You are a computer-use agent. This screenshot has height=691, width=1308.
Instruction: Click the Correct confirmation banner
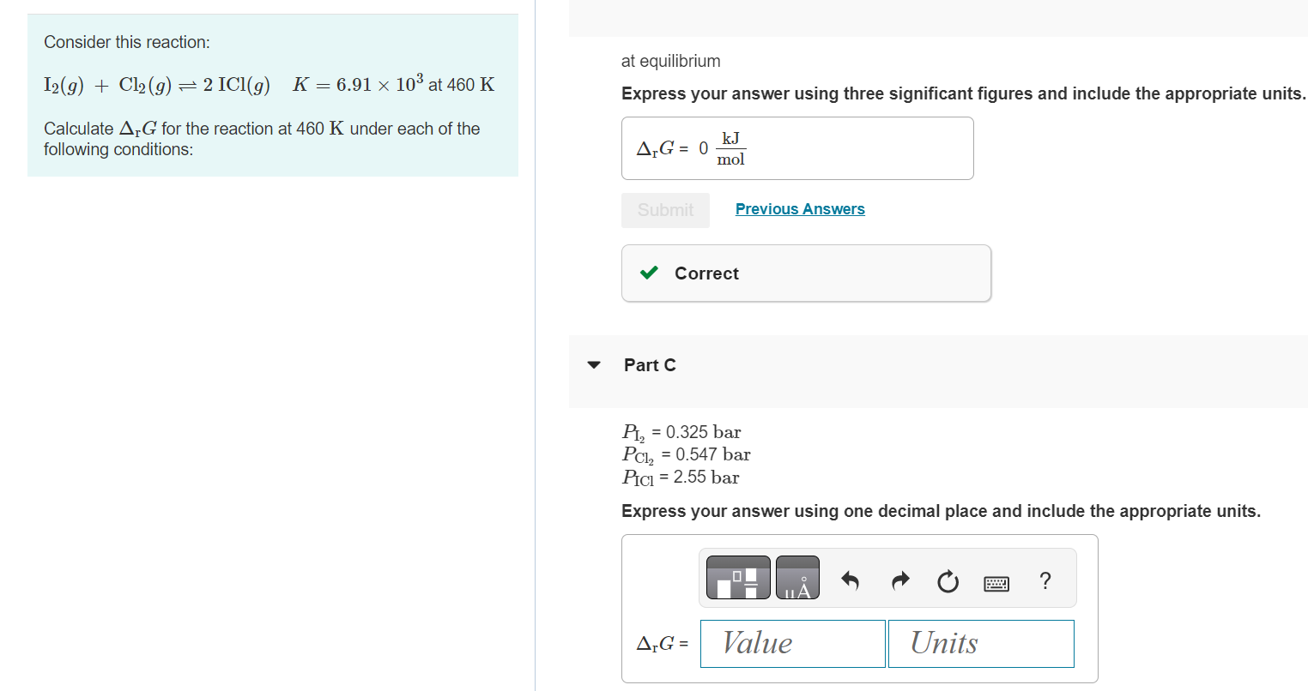[x=806, y=273]
